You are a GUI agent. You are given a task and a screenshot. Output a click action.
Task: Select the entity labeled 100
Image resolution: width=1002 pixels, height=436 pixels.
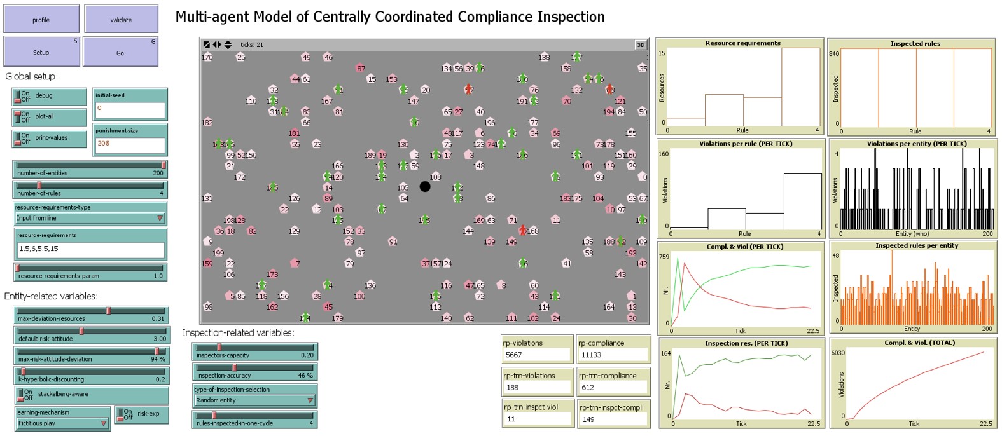point(359,296)
